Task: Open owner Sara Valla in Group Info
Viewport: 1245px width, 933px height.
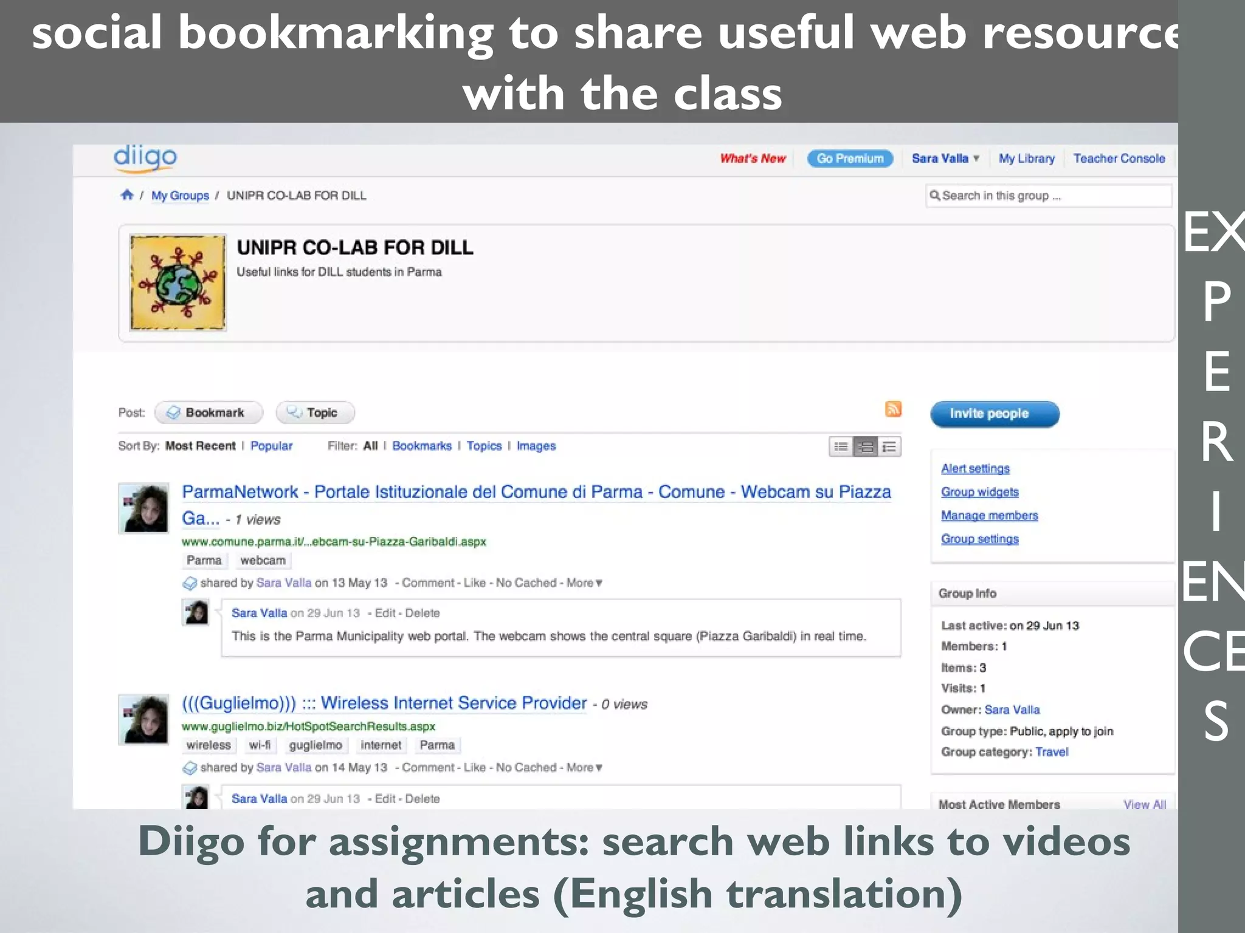Action: point(1012,709)
